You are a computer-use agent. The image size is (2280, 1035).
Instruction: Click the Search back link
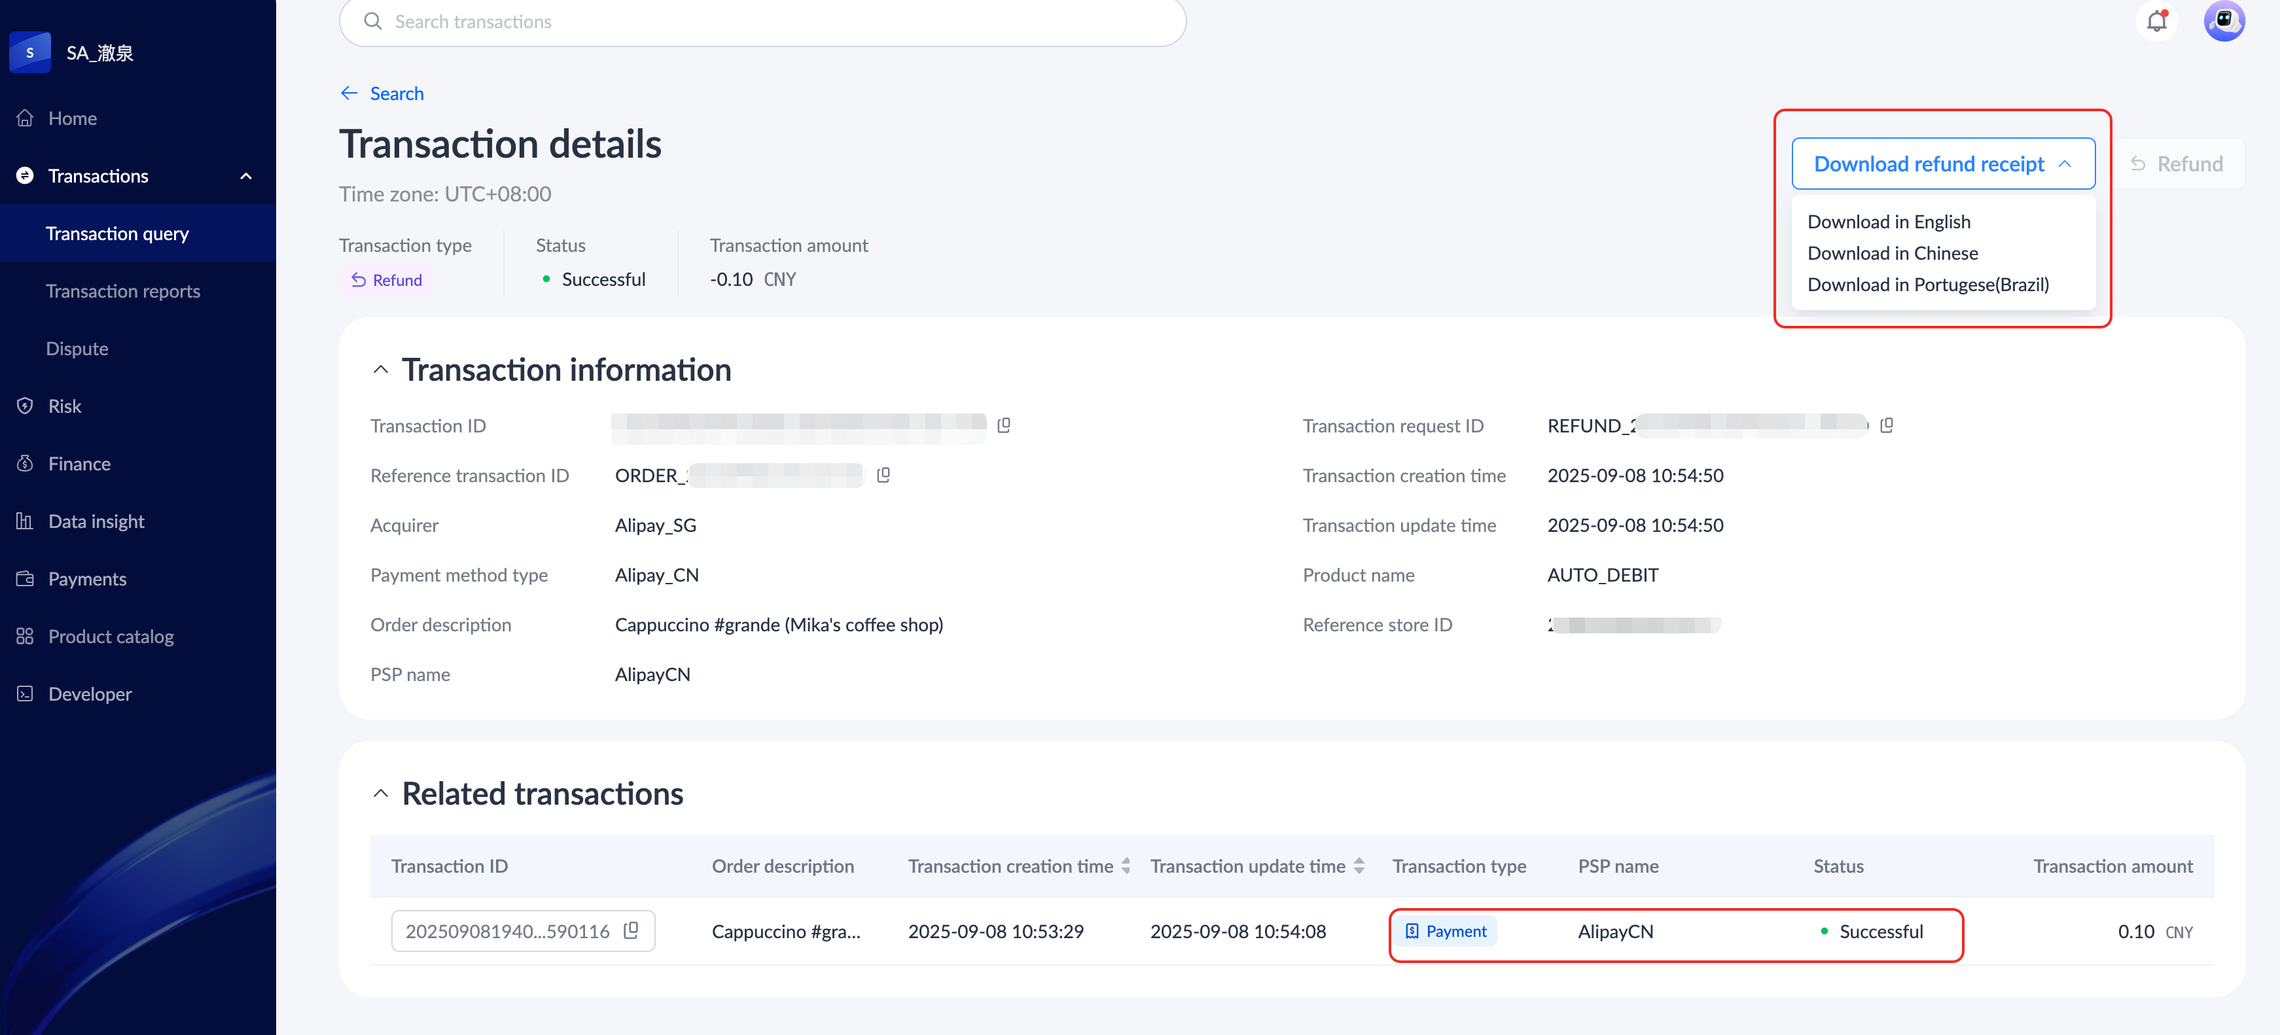pyautogui.click(x=397, y=94)
